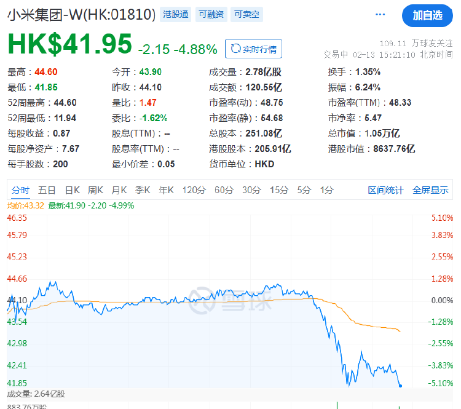Click the stock title 小米集团-W(HK:01810)
This screenshot has height=409, width=461.
click(x=81, y=15)
